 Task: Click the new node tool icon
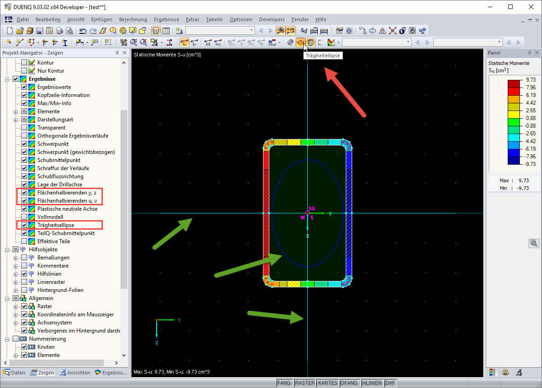point(9,42)
